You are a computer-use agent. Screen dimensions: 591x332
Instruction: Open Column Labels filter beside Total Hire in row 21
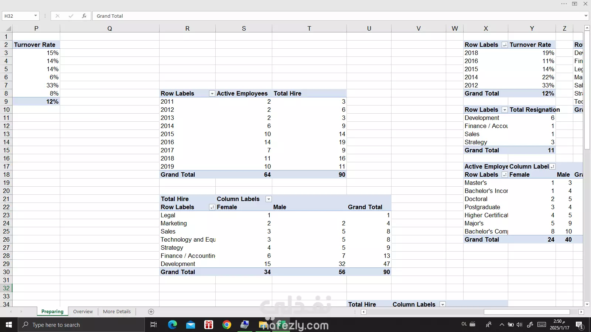(269, 199)
